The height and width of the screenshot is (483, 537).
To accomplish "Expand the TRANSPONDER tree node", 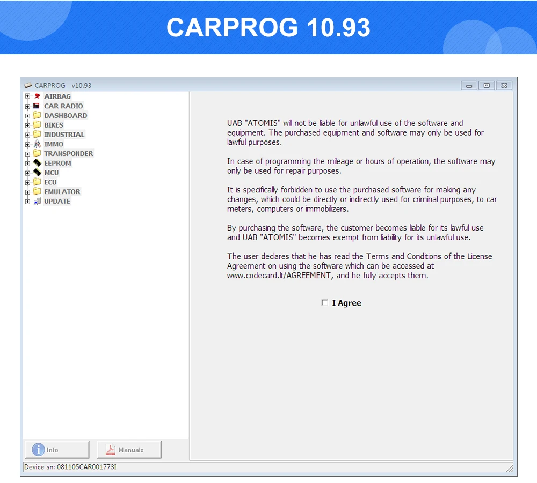I will (x=27, y=154).
